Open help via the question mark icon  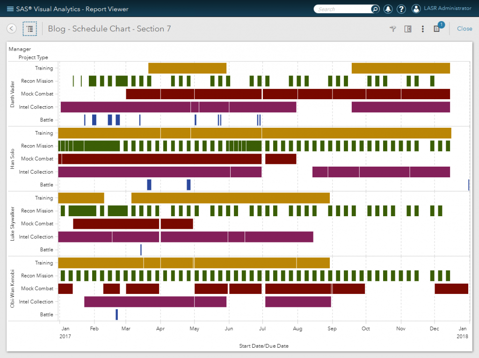(401, 9)
